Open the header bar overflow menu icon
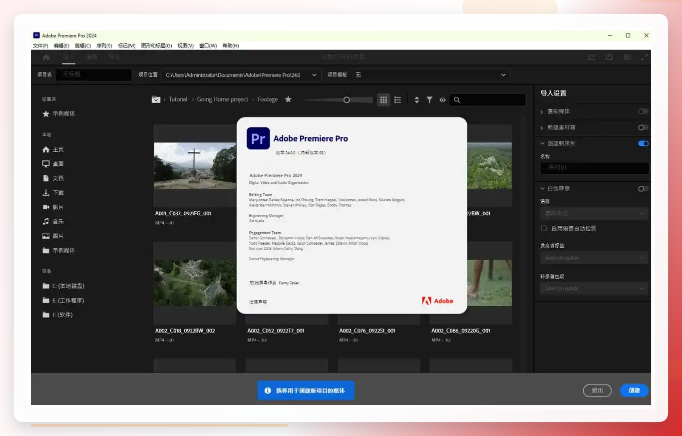682x436 pixels. [x=627, y=57]
